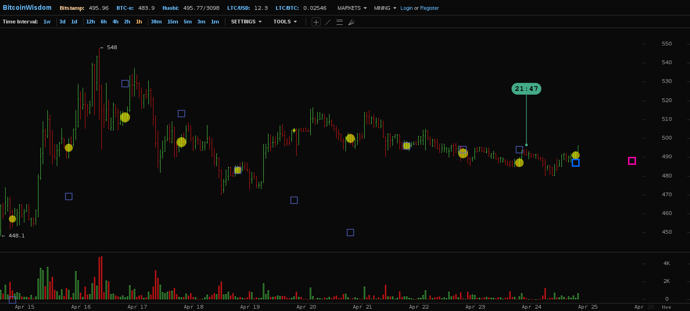
Task: Select the 1d interval option
Action: tap(74, 22)
